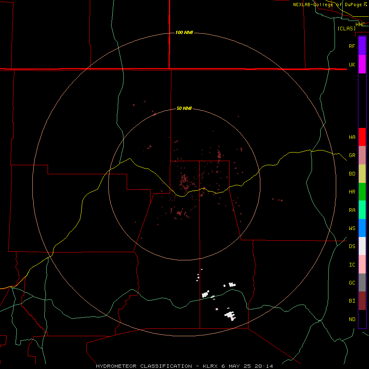Viewport: 369px width, 369px height.
Task: Click the IC legend label
Action: coord(352,265)
